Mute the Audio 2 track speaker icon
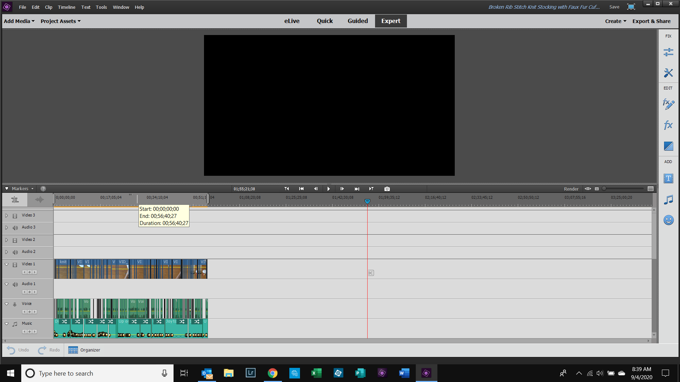 (x=15, y=252)
